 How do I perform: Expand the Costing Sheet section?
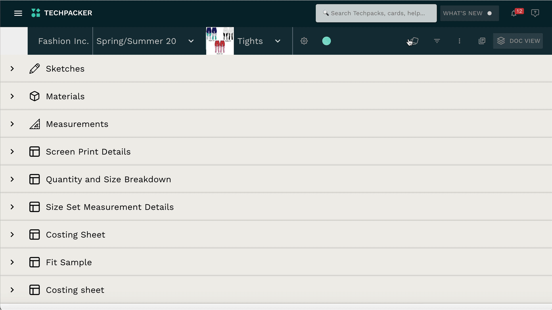(12, 235)
